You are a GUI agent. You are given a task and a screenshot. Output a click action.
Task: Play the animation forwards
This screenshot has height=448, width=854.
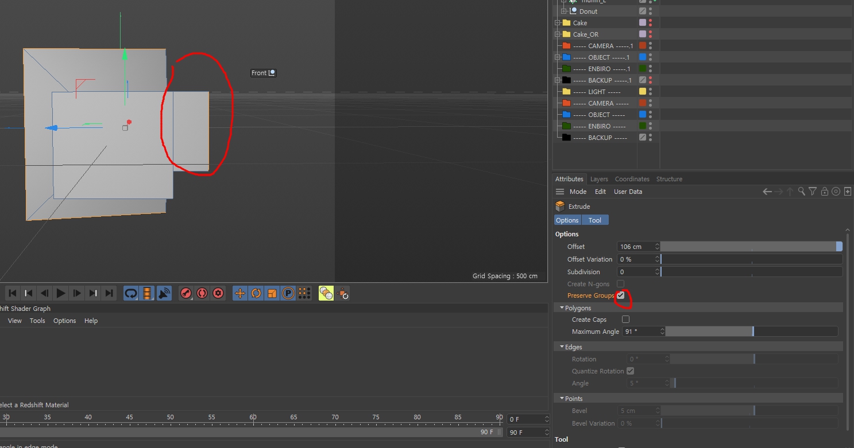coord(60,294)
